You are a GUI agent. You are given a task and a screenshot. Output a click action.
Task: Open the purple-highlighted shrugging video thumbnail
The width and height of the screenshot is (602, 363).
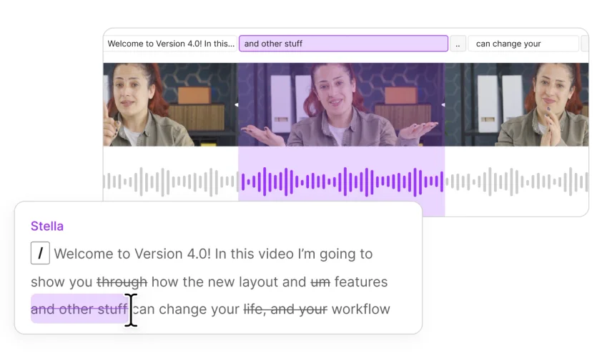pyautogui.click(x=340, y=104)
